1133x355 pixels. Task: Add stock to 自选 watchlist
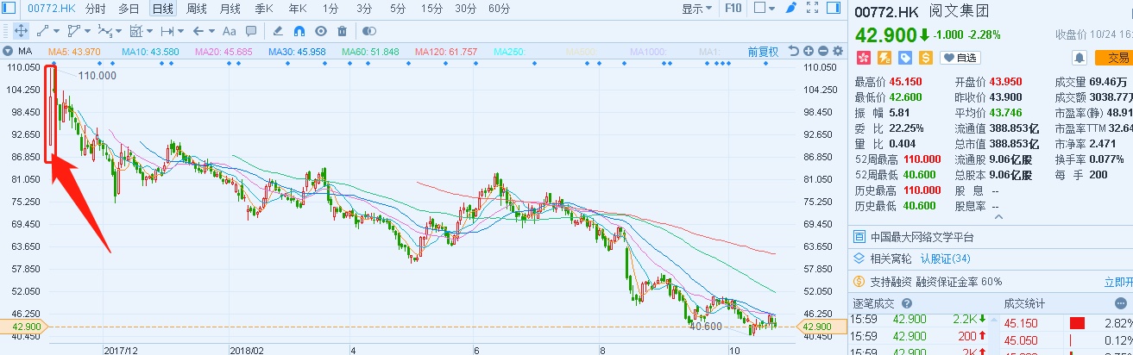point(960,58)
